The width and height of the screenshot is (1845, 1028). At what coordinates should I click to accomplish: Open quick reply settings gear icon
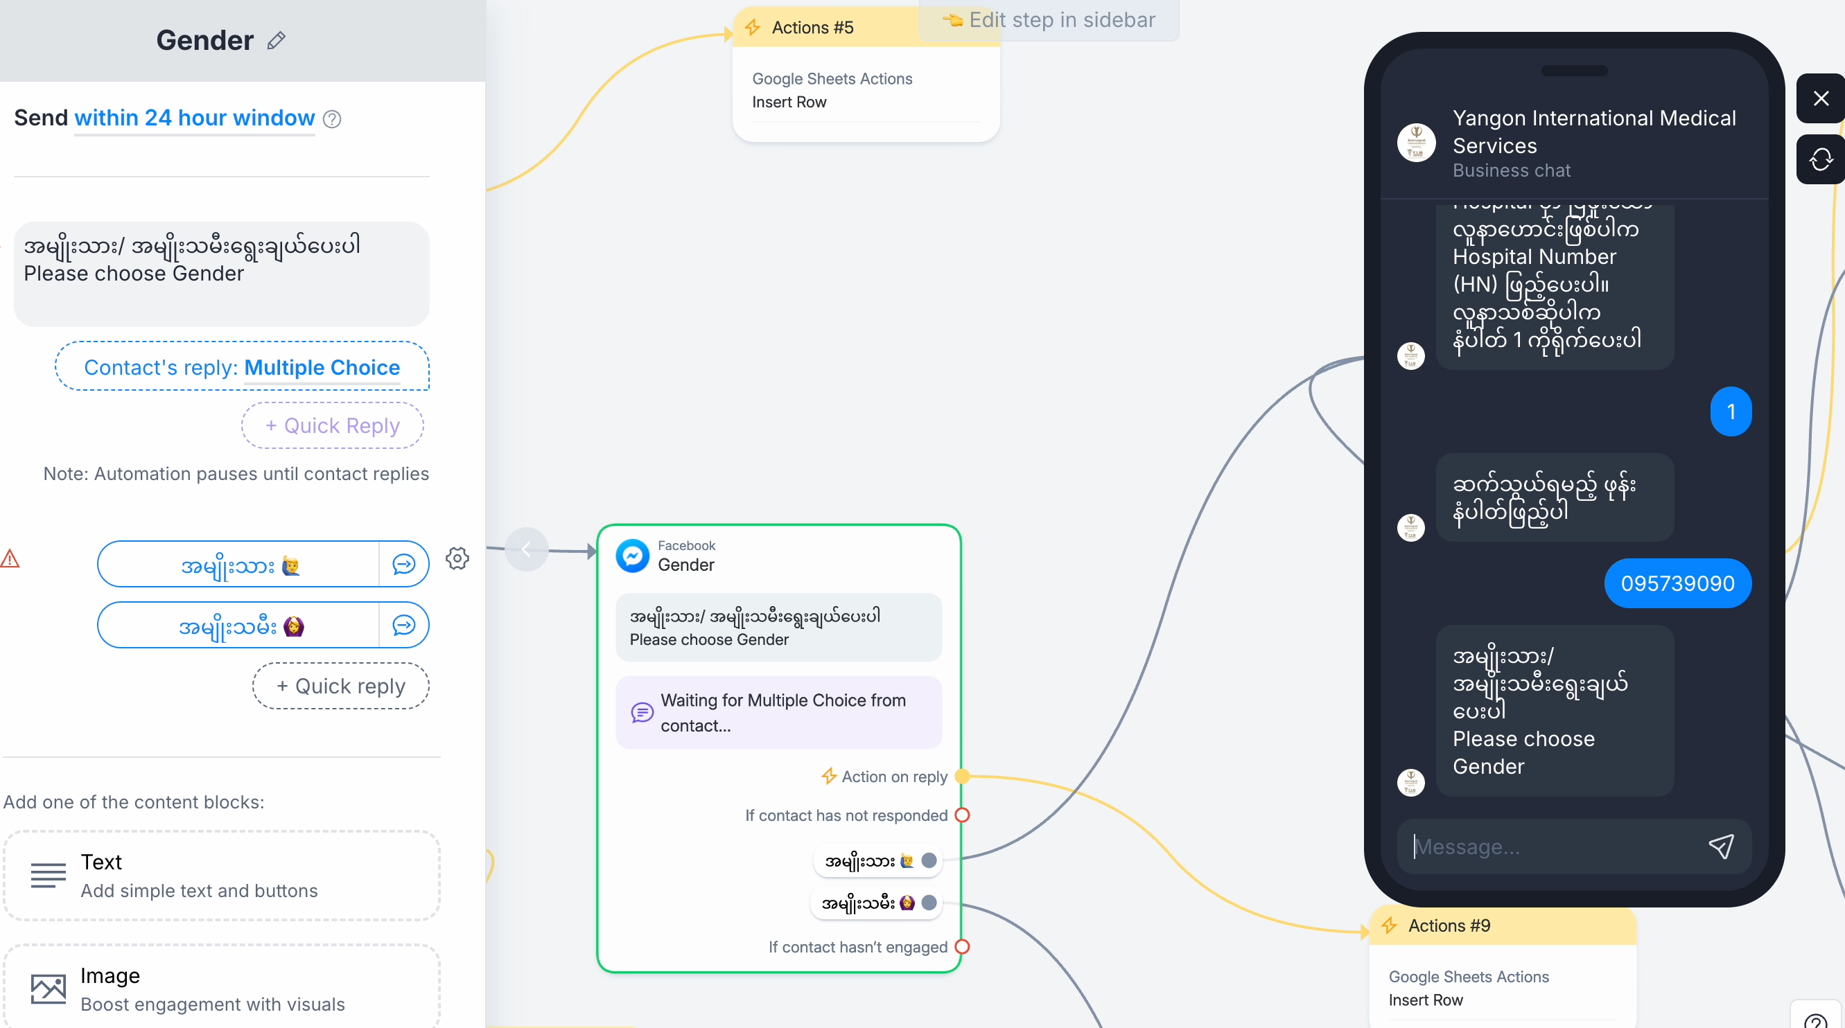(457, 558)
